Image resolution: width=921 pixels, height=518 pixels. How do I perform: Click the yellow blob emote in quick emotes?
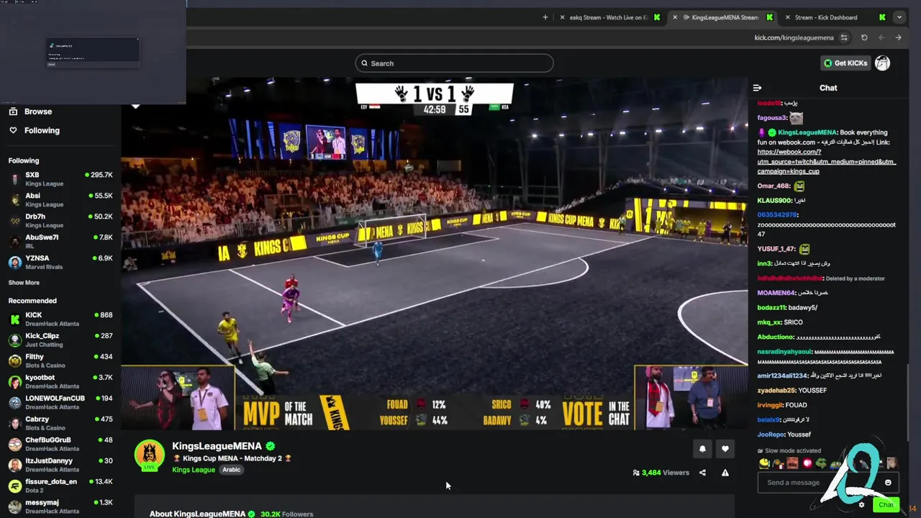[764, 463]
